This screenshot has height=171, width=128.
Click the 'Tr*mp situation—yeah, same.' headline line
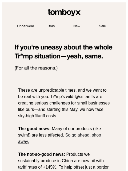tap(59, 56)
